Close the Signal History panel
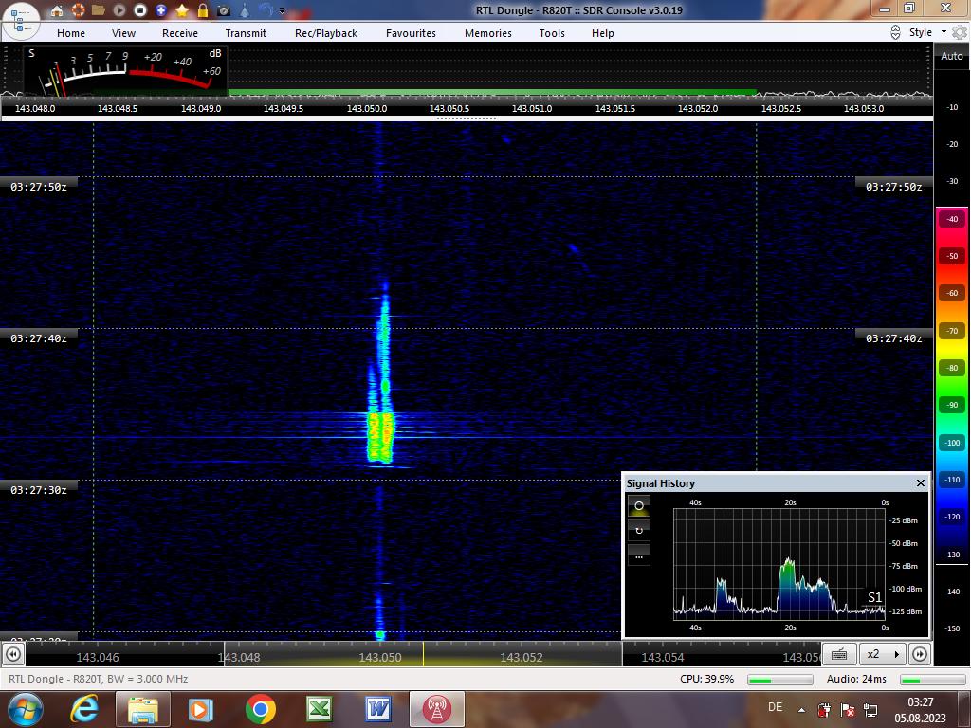 pos(921,482)
